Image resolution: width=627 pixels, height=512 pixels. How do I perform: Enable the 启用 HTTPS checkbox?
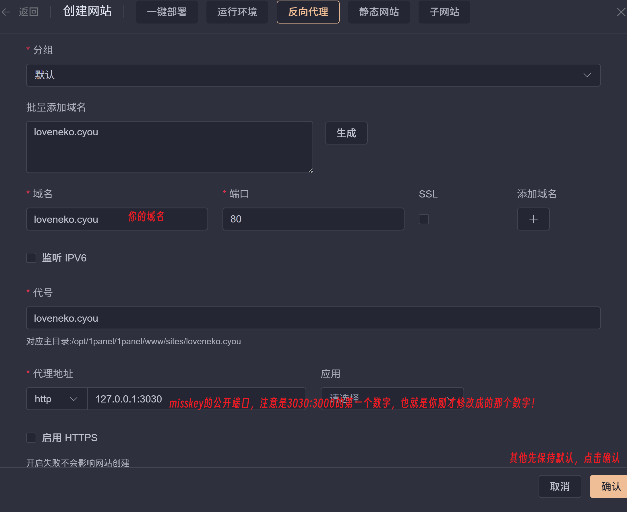coord(31,438)
